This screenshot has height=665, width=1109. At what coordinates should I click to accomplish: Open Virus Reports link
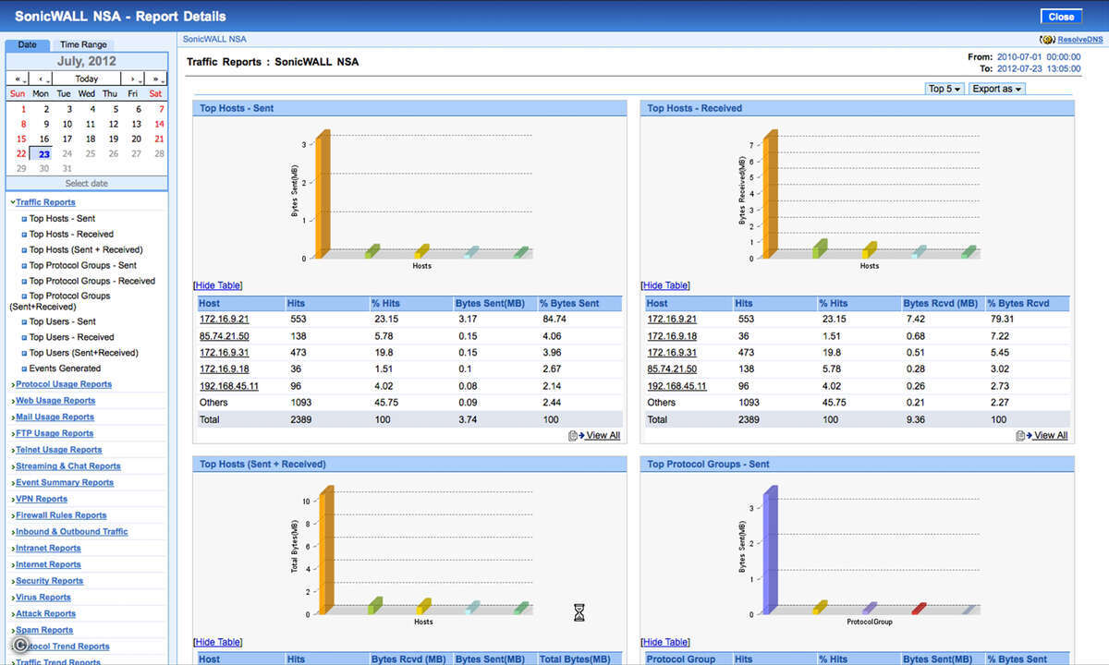[x=43, y=598]
